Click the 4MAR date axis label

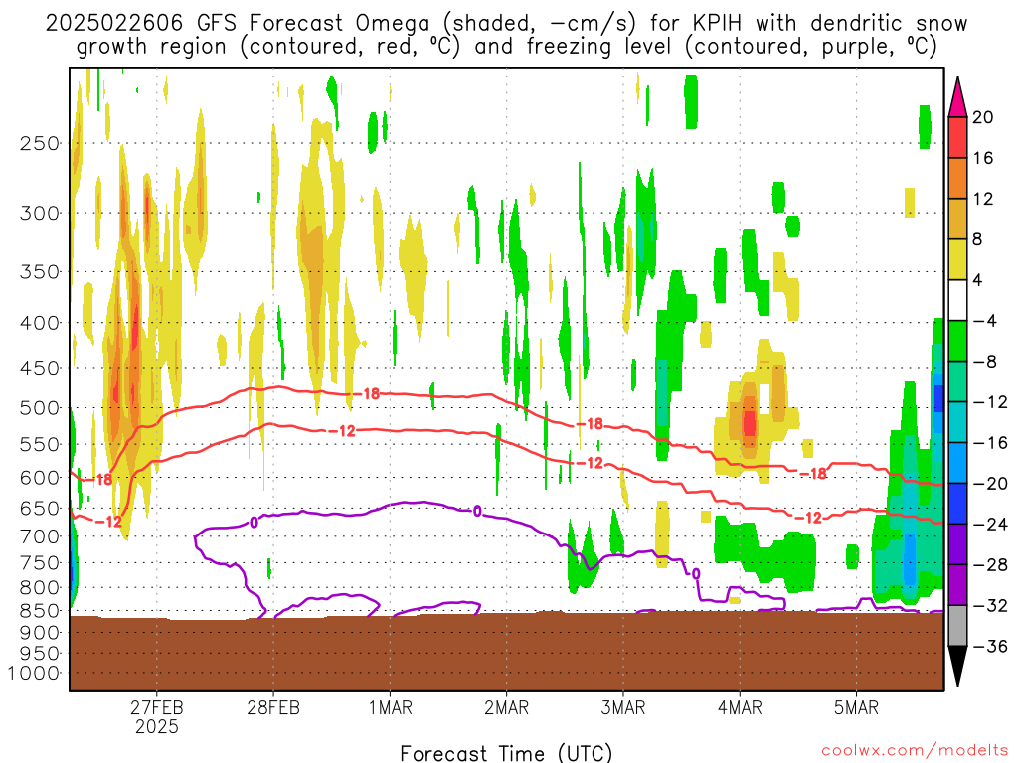pyautogui.click(x=740, y=707)
